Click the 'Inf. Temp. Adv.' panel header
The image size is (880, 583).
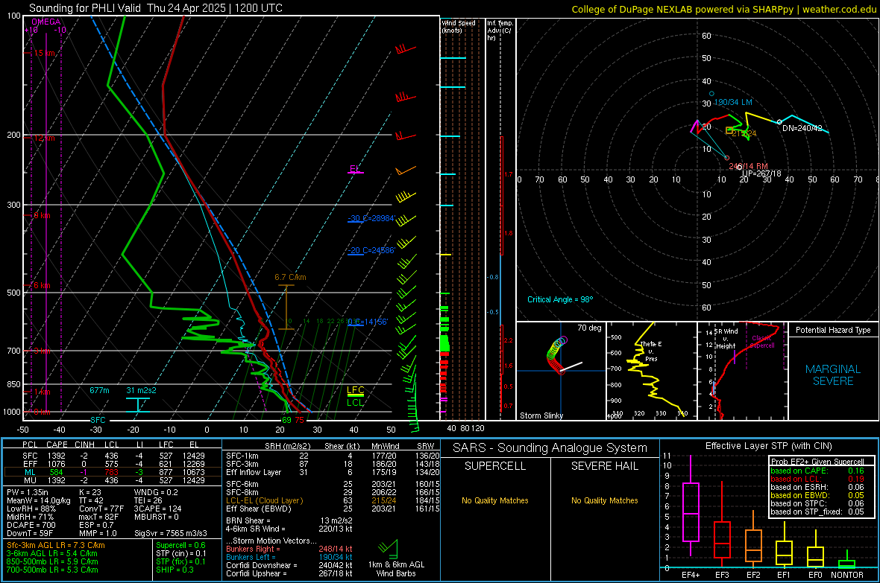pos(500,31)
